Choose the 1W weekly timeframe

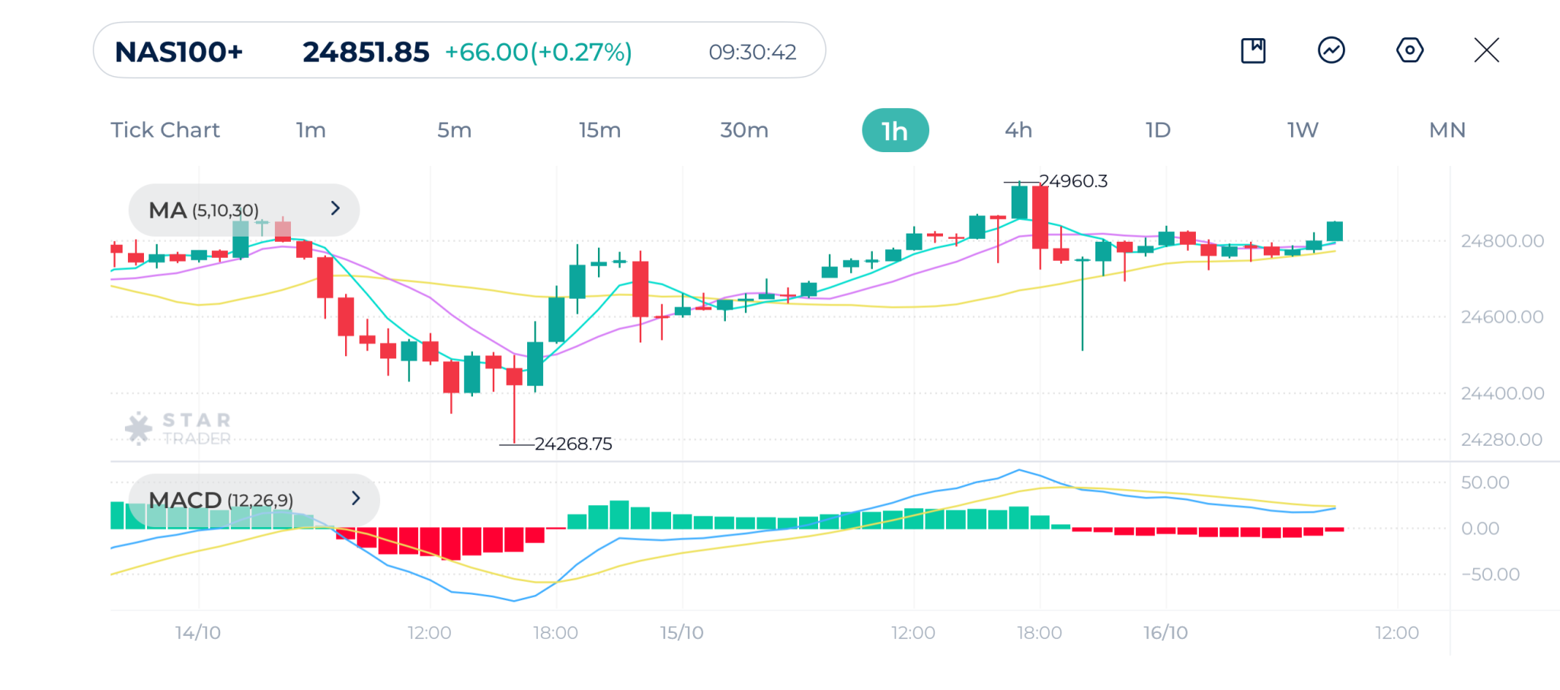pyautogui.click(x=1303, y=130)
